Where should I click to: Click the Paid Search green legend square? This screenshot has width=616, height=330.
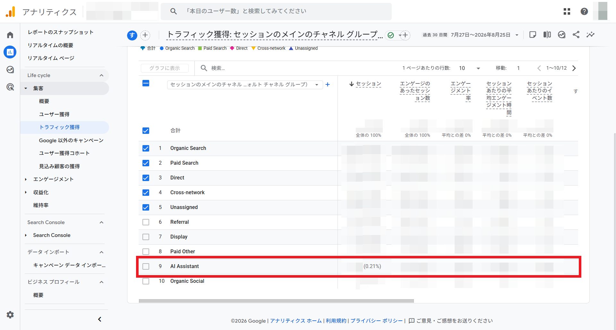(200, 48)
